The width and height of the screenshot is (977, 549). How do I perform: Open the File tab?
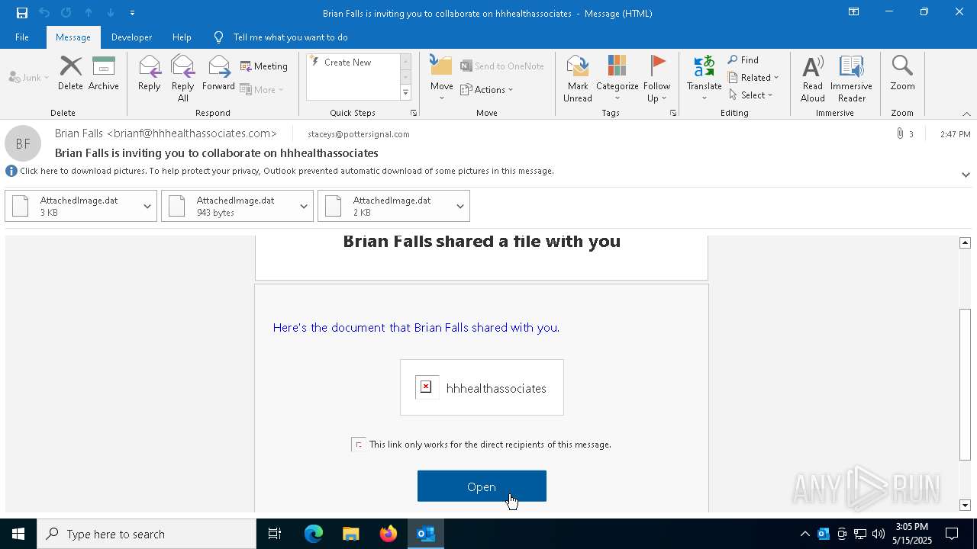[22, 37]
